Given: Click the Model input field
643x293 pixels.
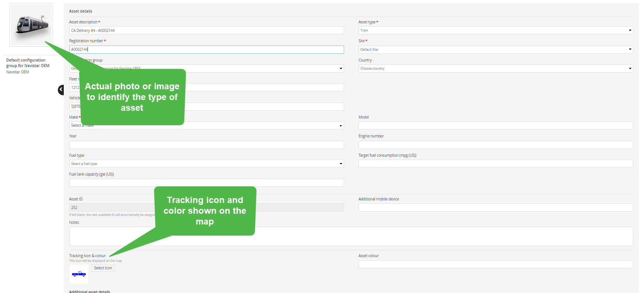Looking at the screenshot, I should point(495,126).
